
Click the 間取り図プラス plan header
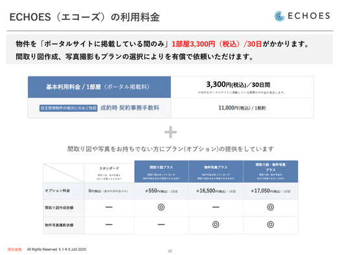click(x=161, y=172)
